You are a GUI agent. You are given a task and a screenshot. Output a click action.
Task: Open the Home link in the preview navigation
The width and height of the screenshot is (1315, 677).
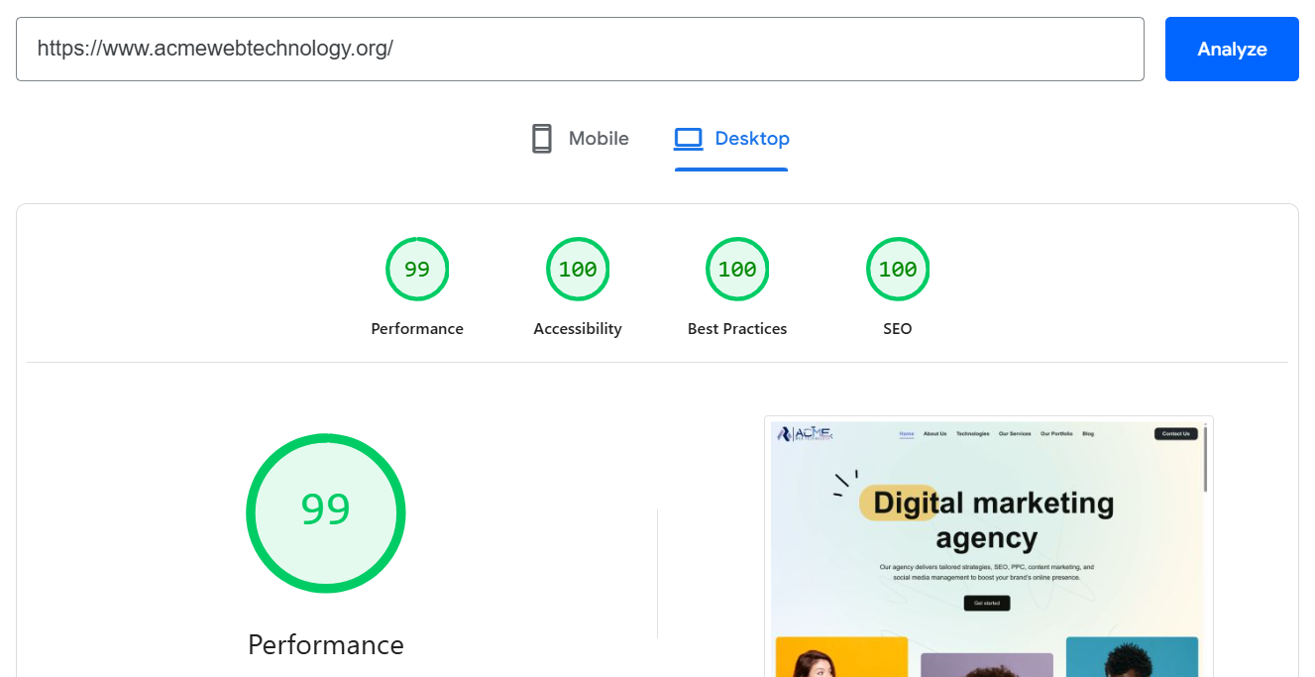coord(907,434)
